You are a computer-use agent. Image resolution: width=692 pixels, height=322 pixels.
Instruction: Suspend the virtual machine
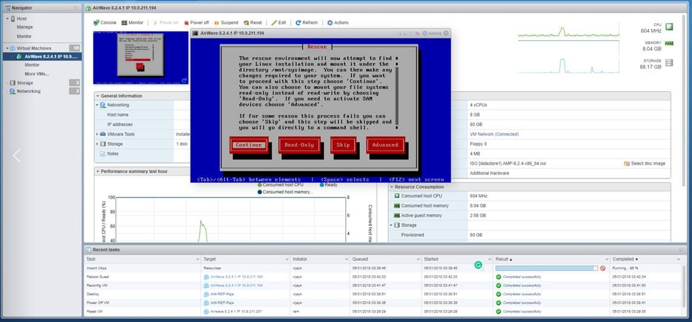(x=226, y=22)
